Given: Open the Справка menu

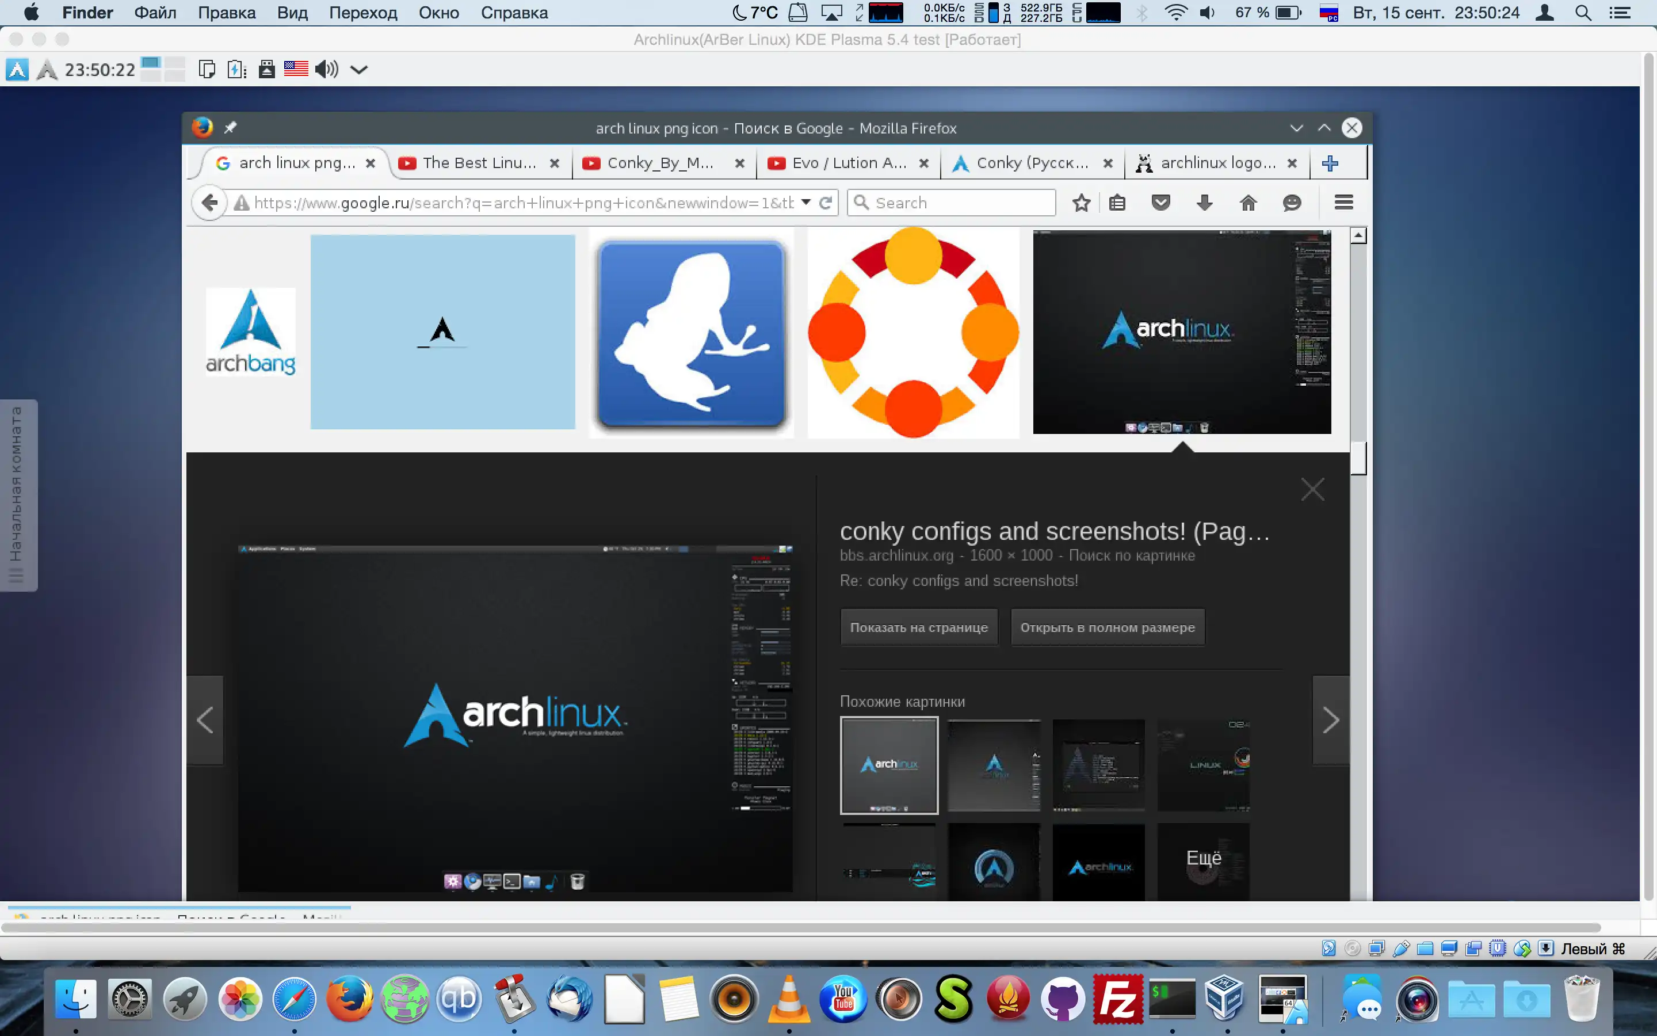Looking at the screenshot, I should (514, 12).
